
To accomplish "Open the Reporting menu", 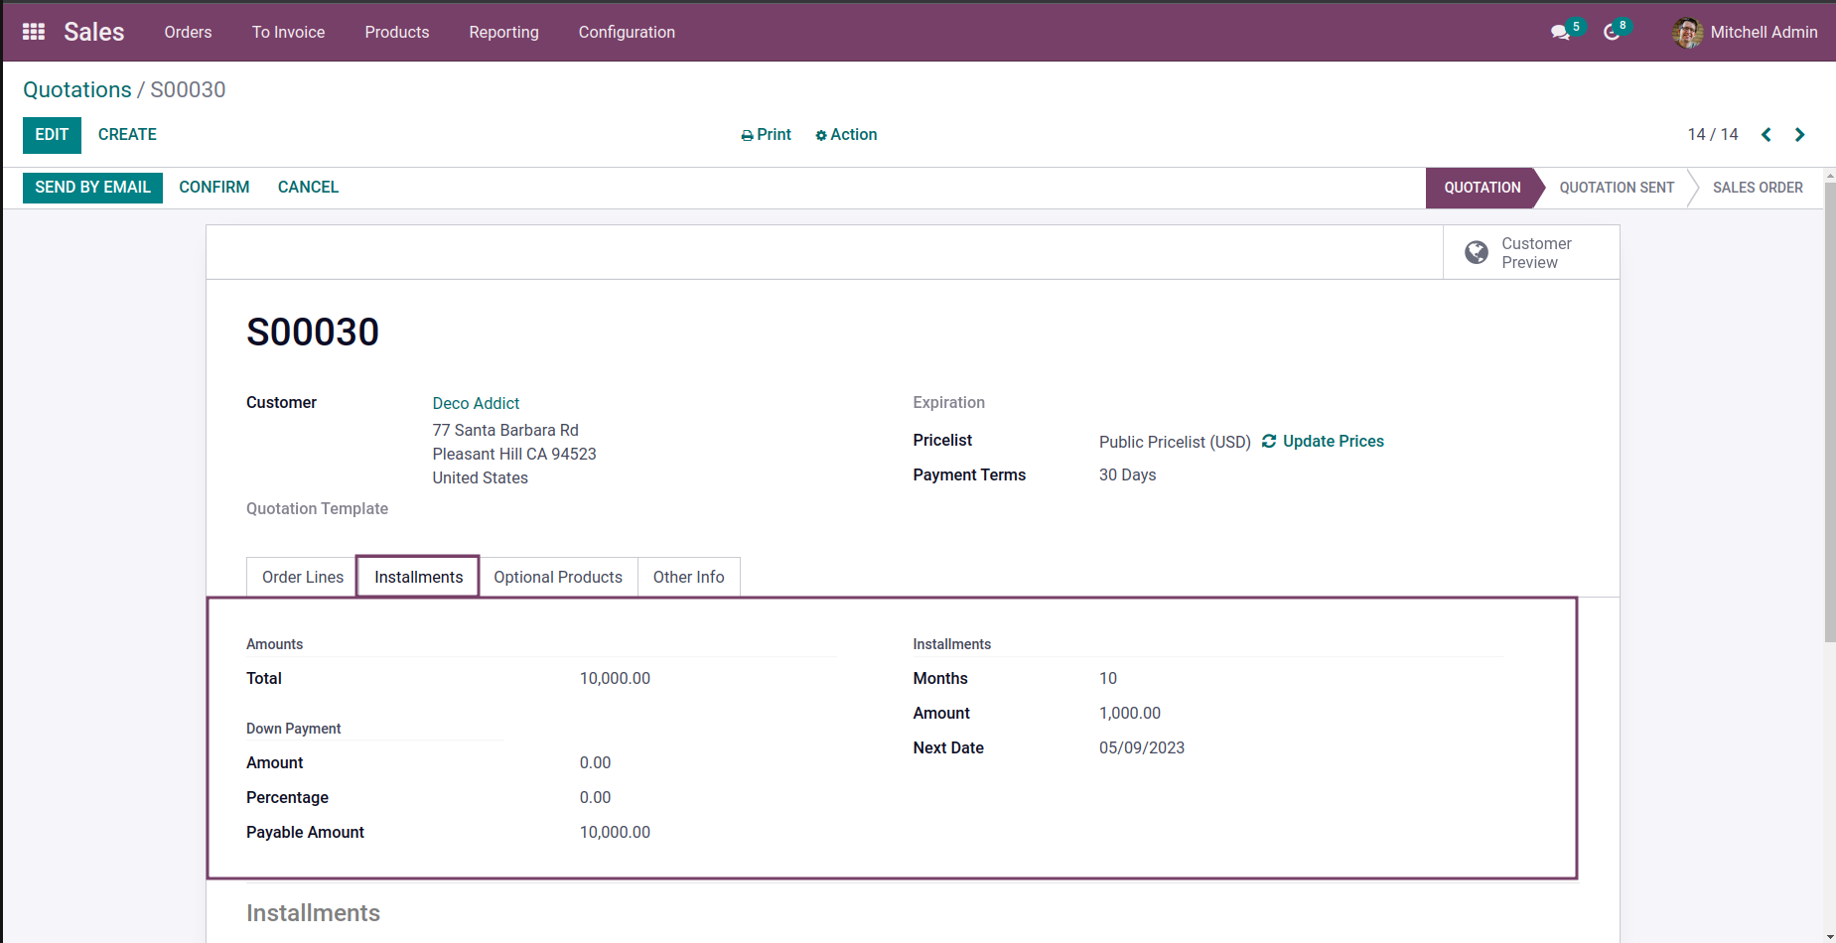I will (503, 33).
